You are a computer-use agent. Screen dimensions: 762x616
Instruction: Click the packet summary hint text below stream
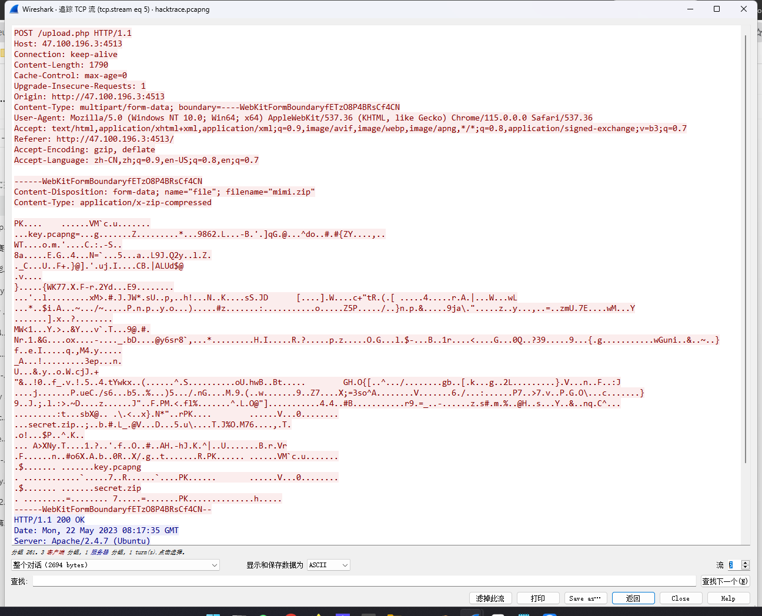tap(98, 552)
